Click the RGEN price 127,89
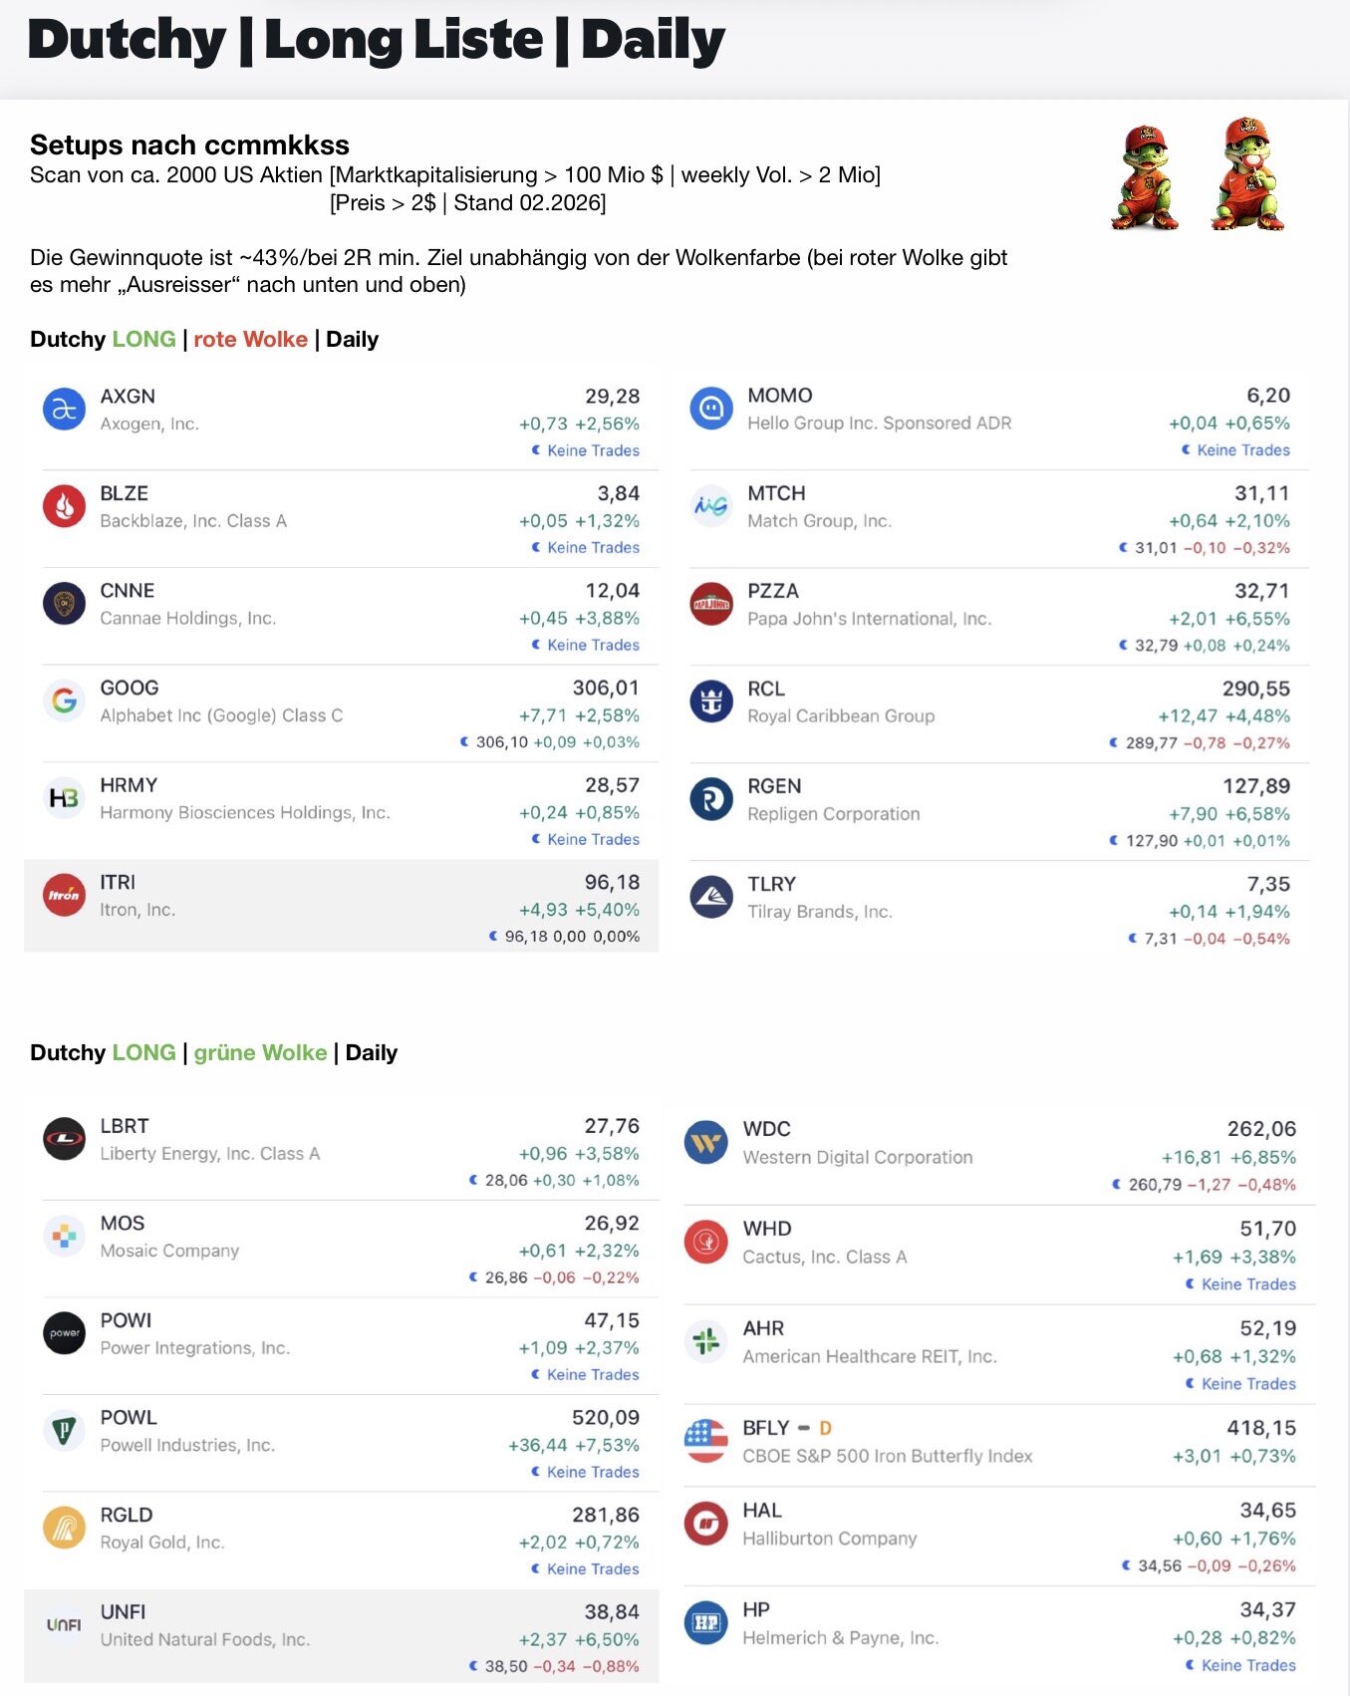Viewport: 1350px width, 1696px height. (x=1255, y=786)
